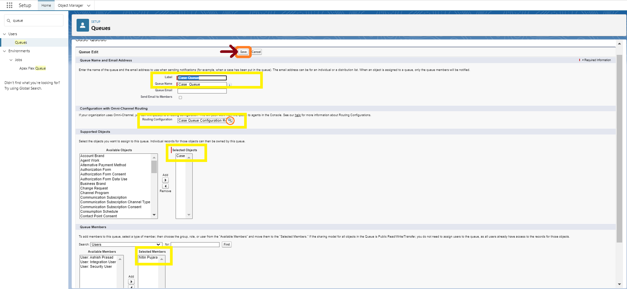Click the Queue Email input field
Screen dimensions: 627x289
click(x=202, y=91)
